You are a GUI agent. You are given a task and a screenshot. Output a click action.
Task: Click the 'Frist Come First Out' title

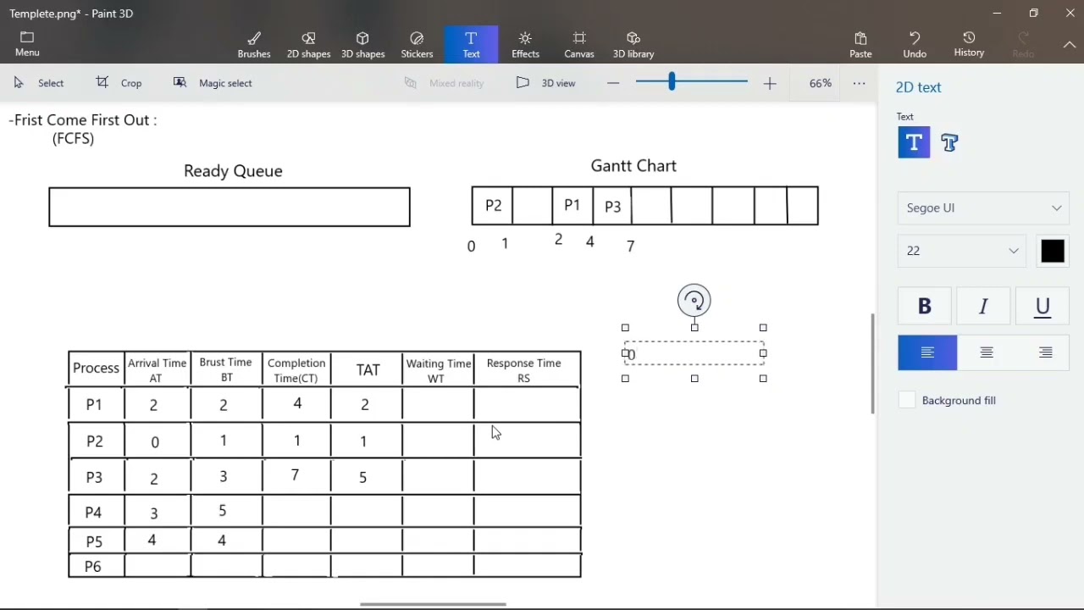click(83, 120)
